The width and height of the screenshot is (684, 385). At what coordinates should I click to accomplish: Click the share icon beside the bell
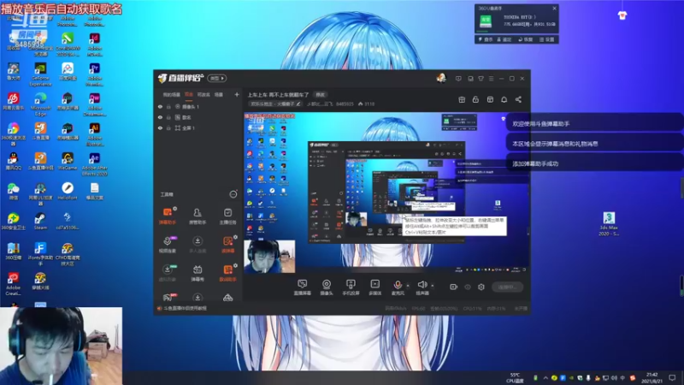[518, 99]
